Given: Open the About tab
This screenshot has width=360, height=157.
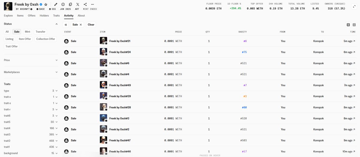Looking at the screenshot, I should 81,16.
